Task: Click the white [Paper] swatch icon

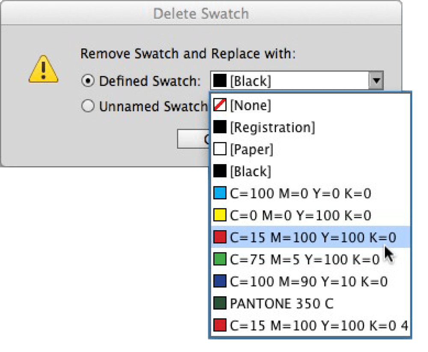Action: [220, 150]
